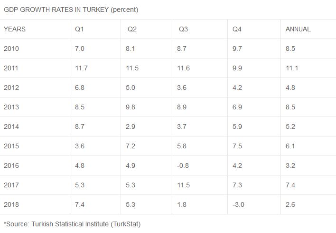Image resolution: width=336 pixels, height=233 pixels.
Task: Select the 2011 Q1 value 11.7
Action: 81,68
